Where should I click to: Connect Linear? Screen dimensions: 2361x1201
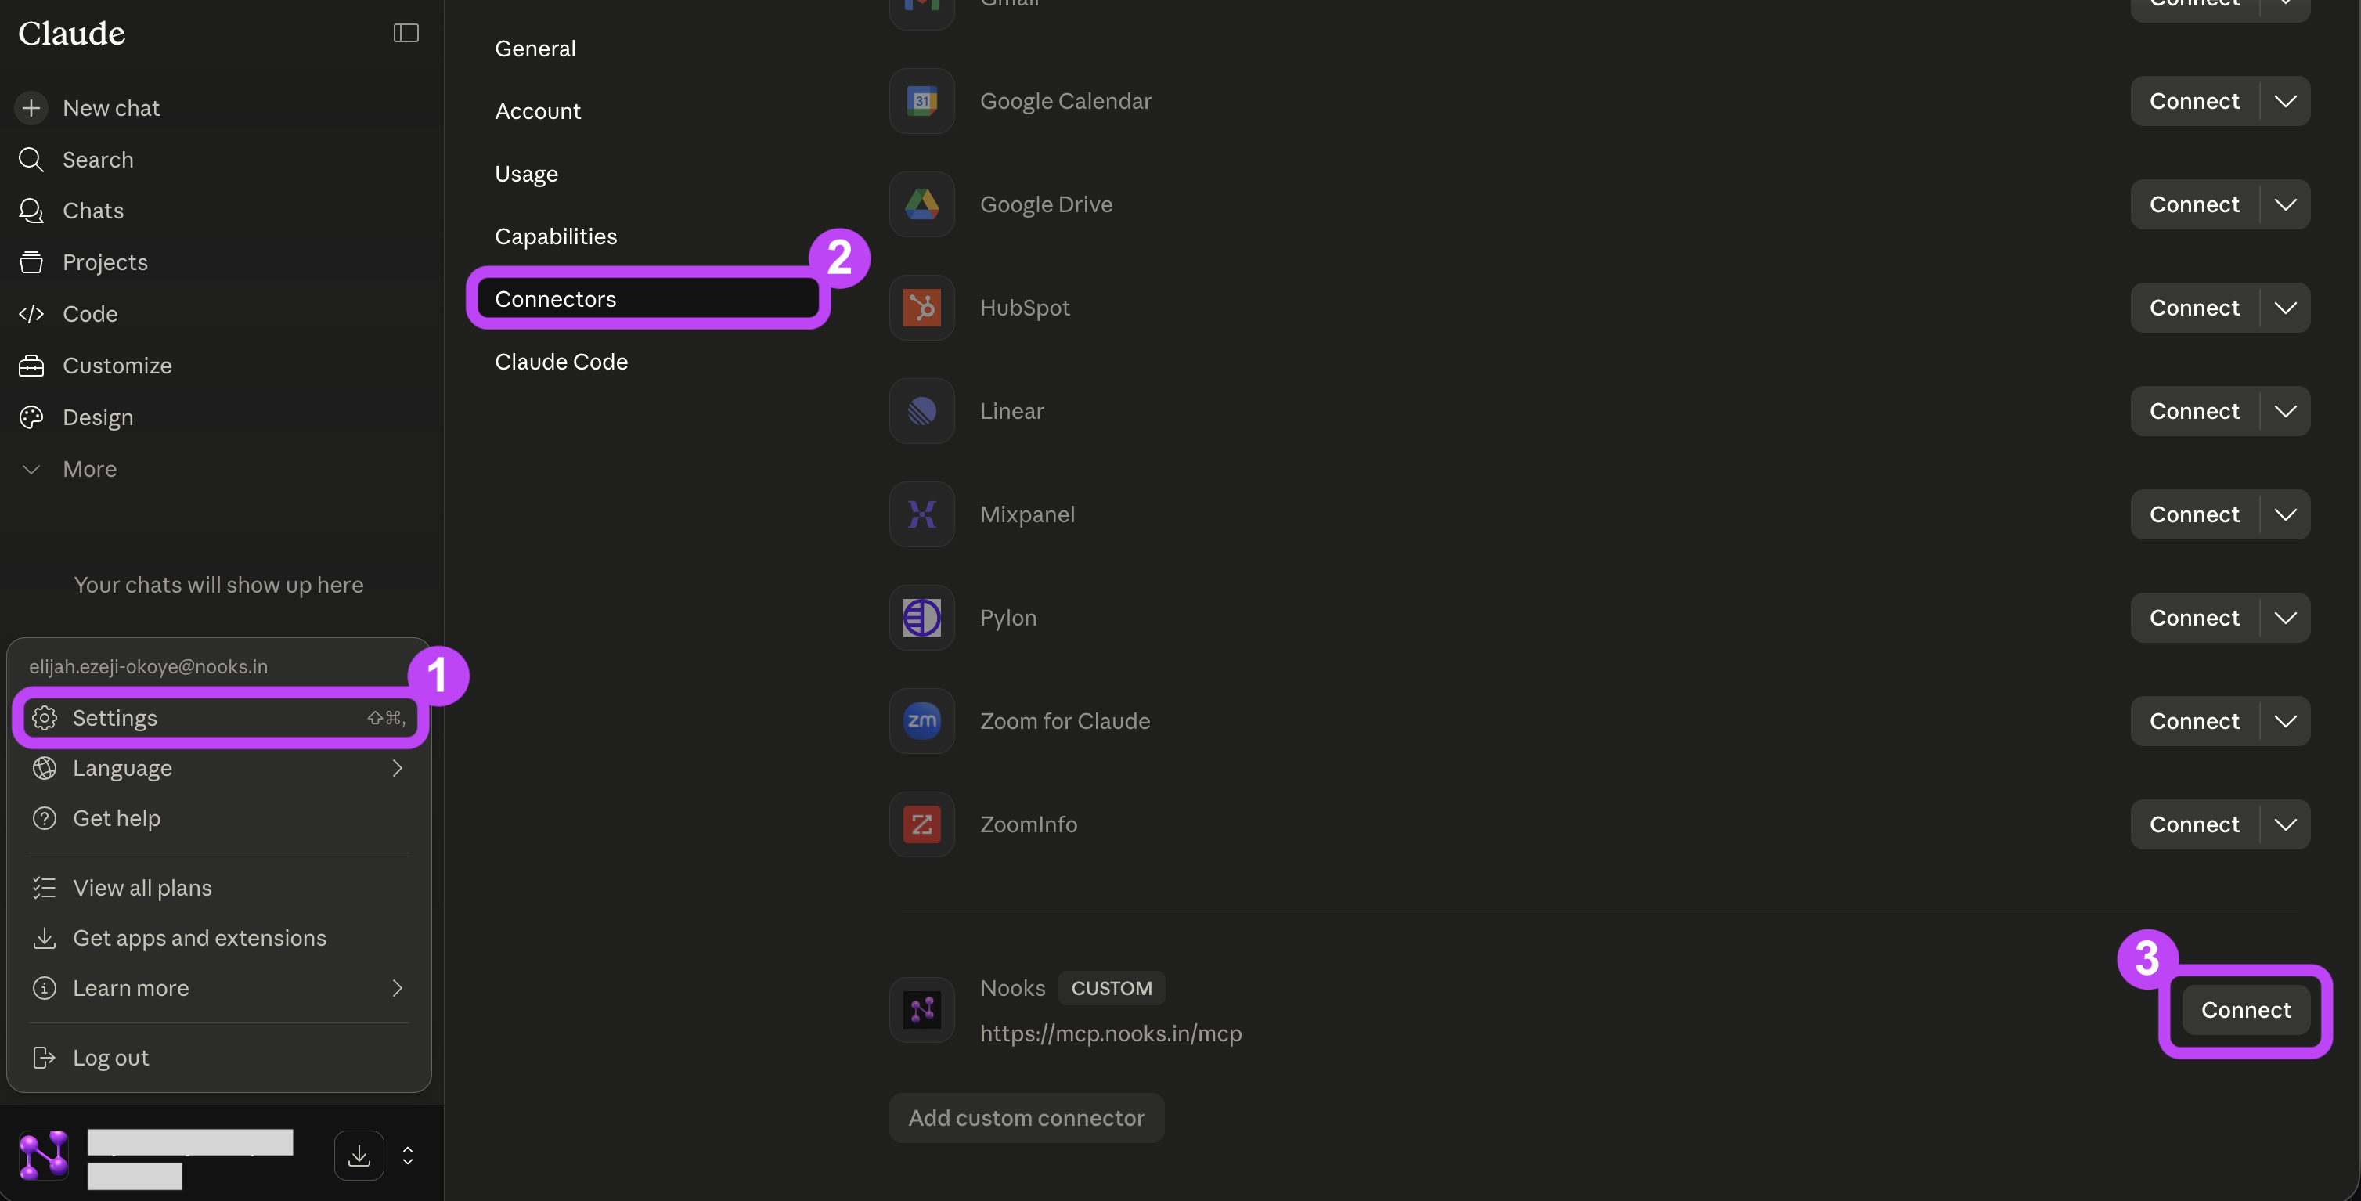2194,411
